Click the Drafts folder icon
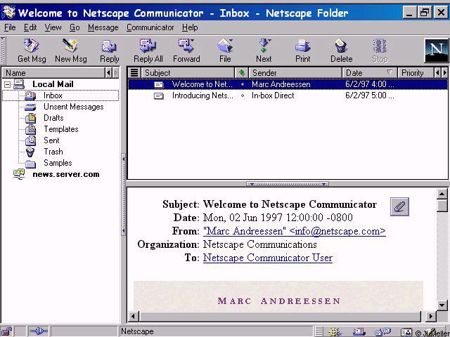Screen dimensions: 450x337 pyautogui.click(x=31, y=118)
